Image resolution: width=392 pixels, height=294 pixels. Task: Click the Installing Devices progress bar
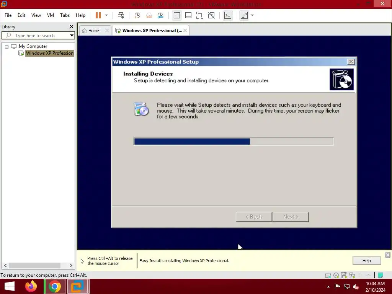[234, 142]
